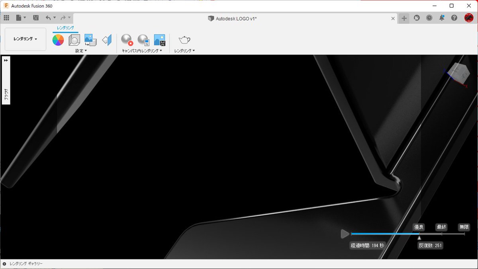Set render quality to 無限
The width and height of the screenshot is (478, 269).
(464, 227)
